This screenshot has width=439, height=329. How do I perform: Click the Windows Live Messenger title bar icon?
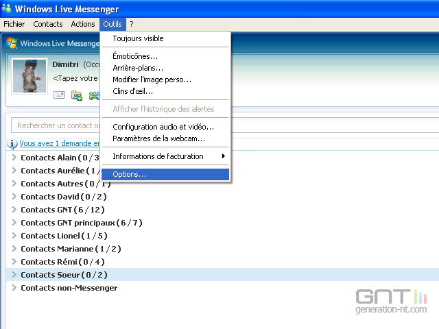click(7, 8)
